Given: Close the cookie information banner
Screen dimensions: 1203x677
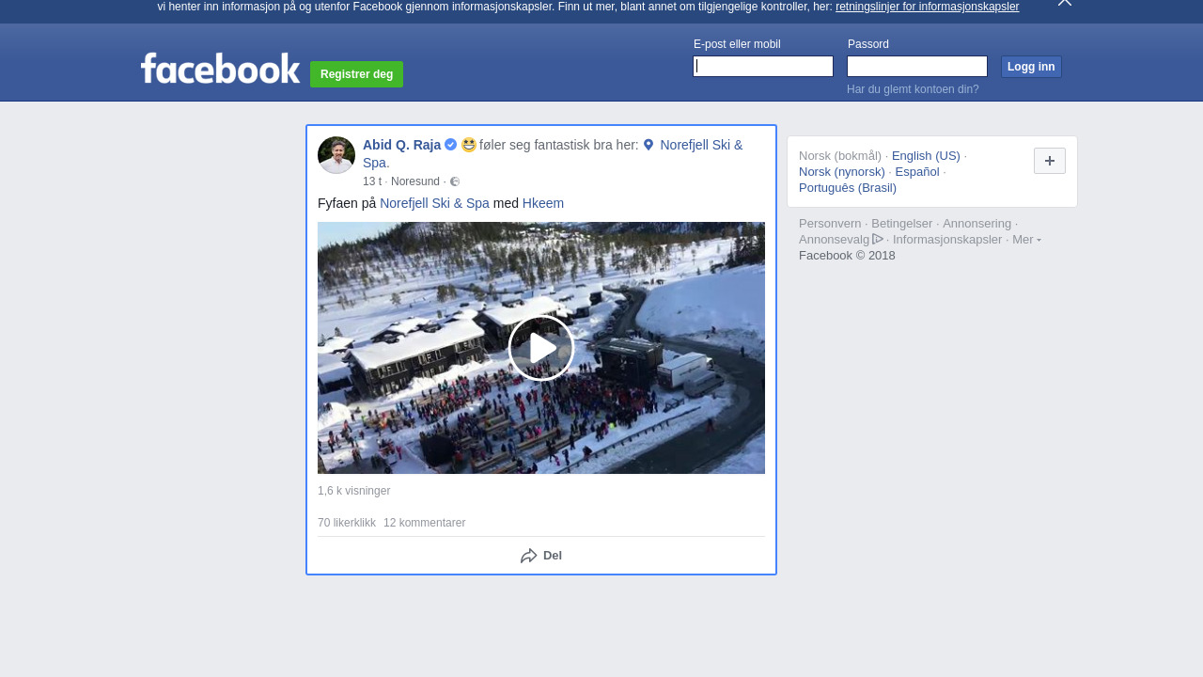Looking at the screenshot, I should pyautogui.click(x=1064, y=3).
